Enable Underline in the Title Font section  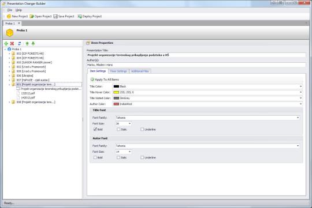click(142, 129)
